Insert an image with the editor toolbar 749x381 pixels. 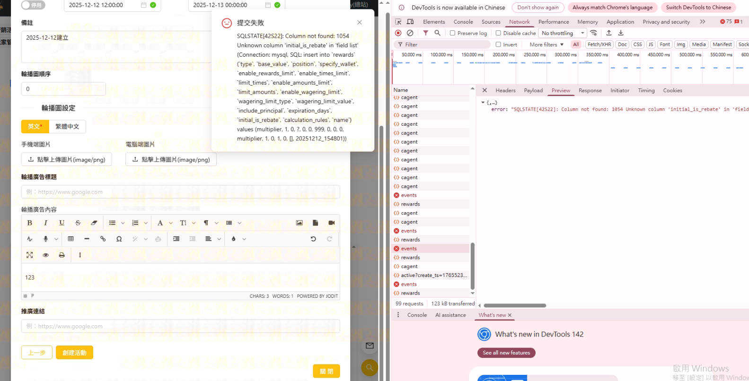[x=299, y=223]
